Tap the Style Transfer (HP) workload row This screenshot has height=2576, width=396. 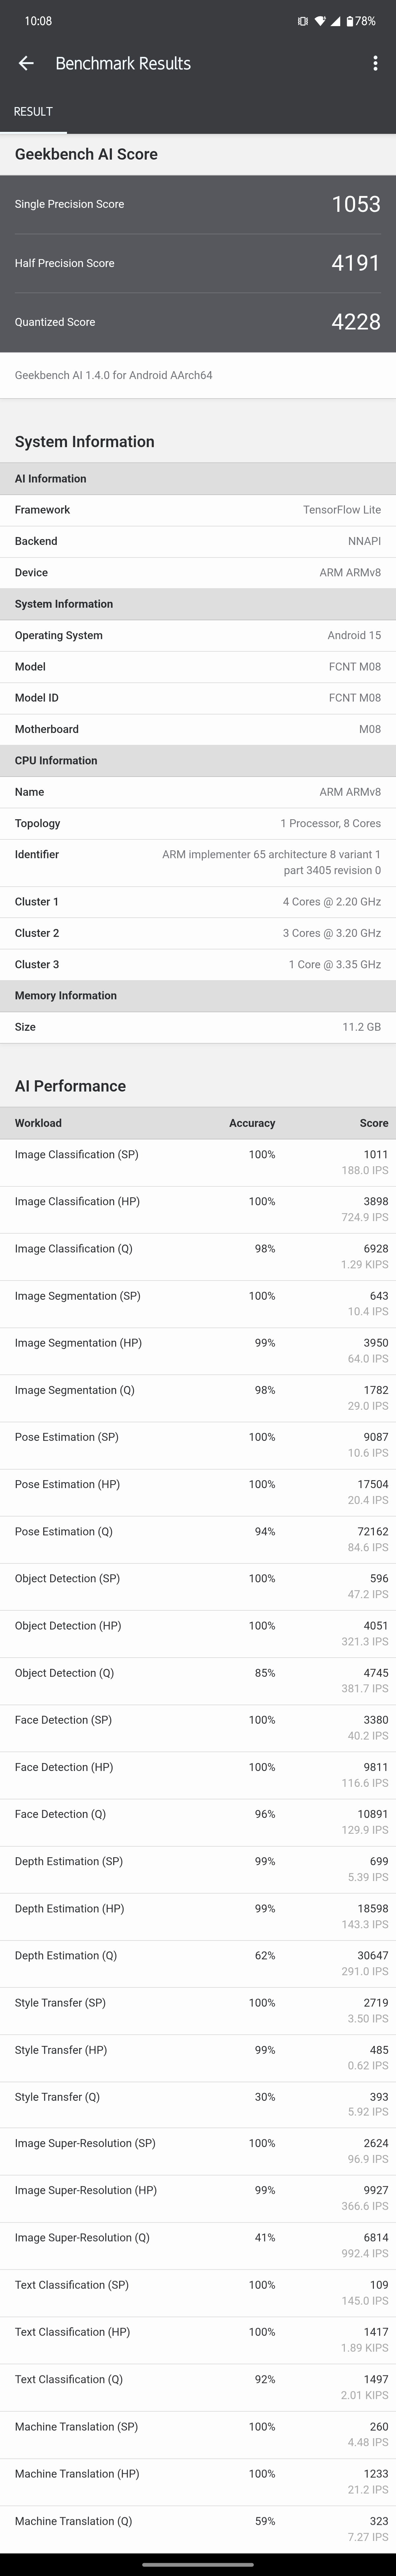coord(197,2058)
